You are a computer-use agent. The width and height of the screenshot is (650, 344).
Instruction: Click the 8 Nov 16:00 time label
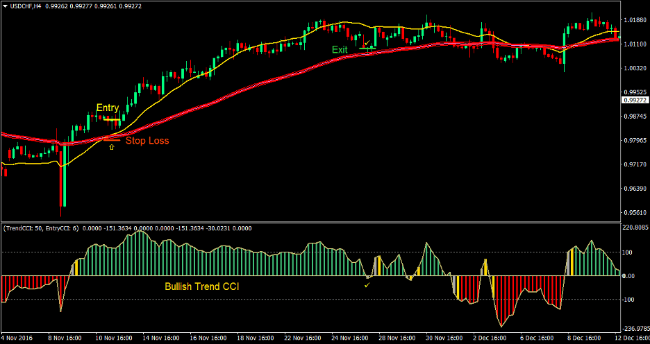coord(63,338)
